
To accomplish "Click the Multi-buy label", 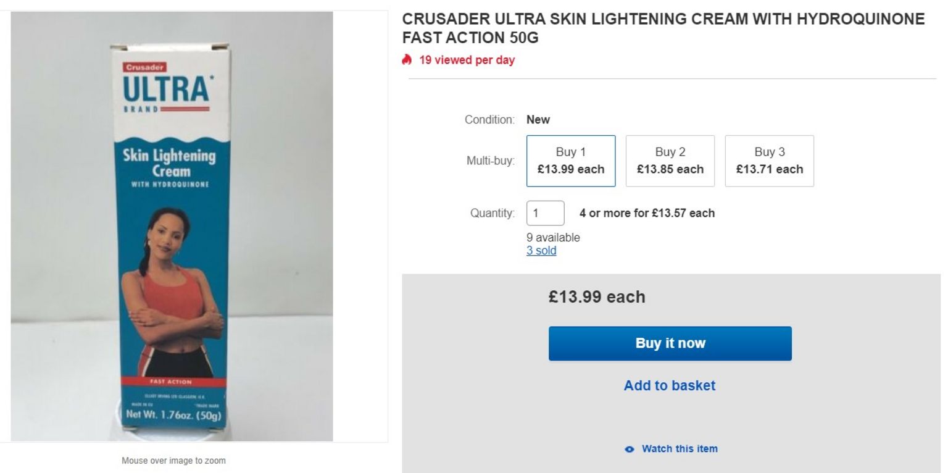I will click(490, 161).
